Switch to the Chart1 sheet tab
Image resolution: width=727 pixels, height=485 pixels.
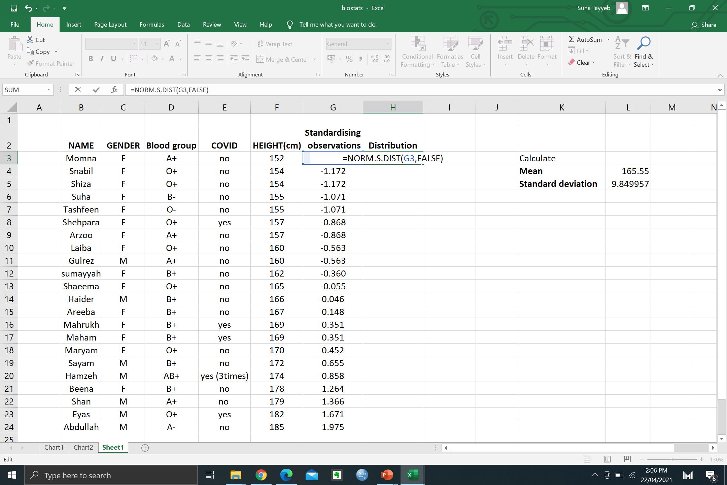pos(54,447)
